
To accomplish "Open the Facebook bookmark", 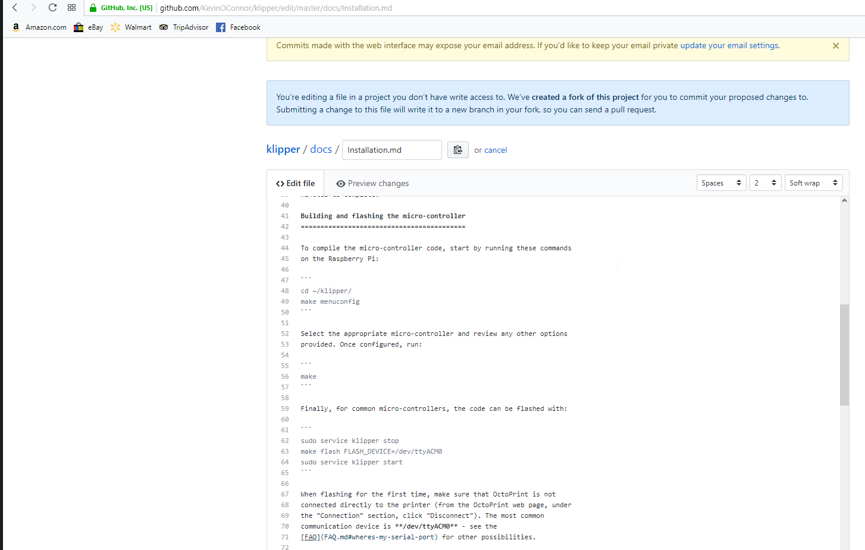I will pyautogui.click(x=238, y=27).
